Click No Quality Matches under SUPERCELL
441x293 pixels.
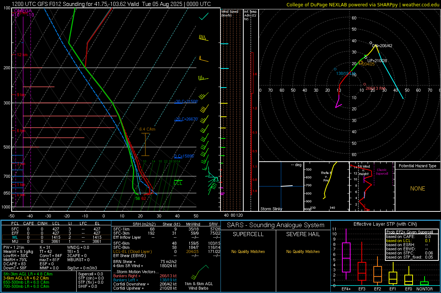pos(248,251)
